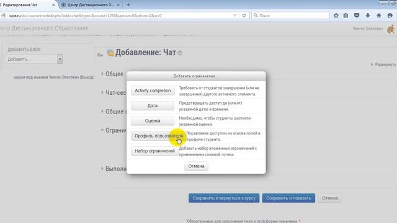Image resolution: width=397 pixels, height=223 pixels.
Task: Click the Pocket icon in the toolbar
Action: pyautogui.click(x=357, y=15)
